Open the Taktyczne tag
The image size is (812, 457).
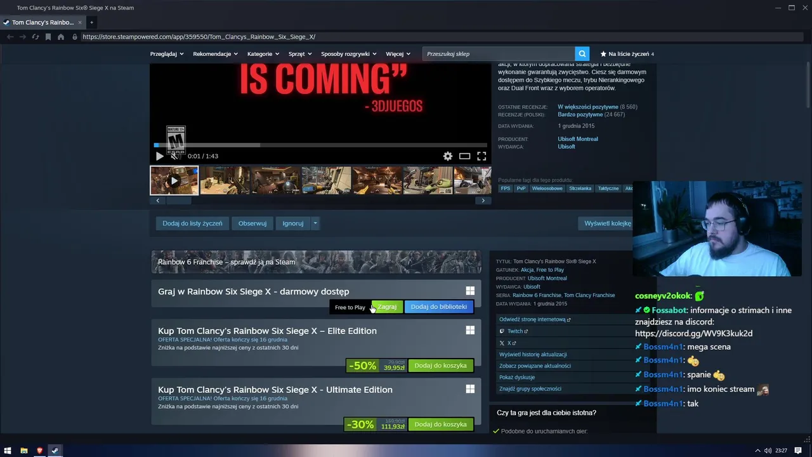tap(608, 189)
